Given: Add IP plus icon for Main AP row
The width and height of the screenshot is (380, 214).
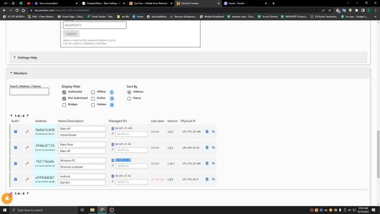Looking at the screenshot, I should tap(113, 134).
